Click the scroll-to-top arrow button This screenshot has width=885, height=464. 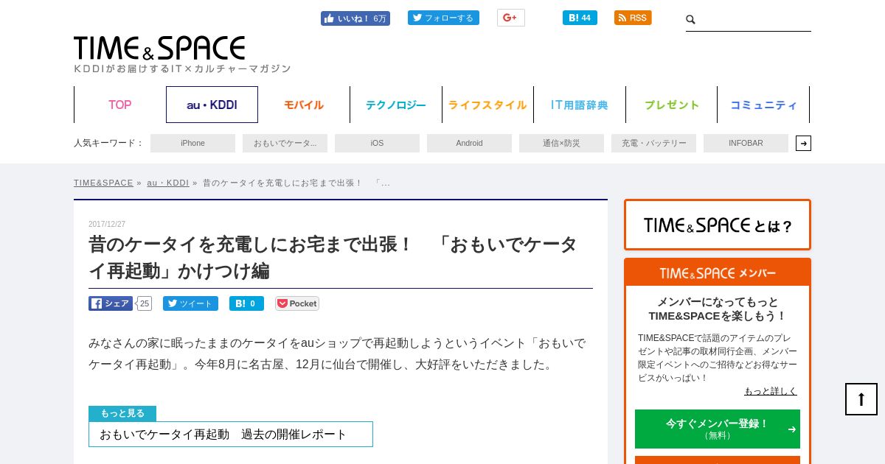click(861, 399)
